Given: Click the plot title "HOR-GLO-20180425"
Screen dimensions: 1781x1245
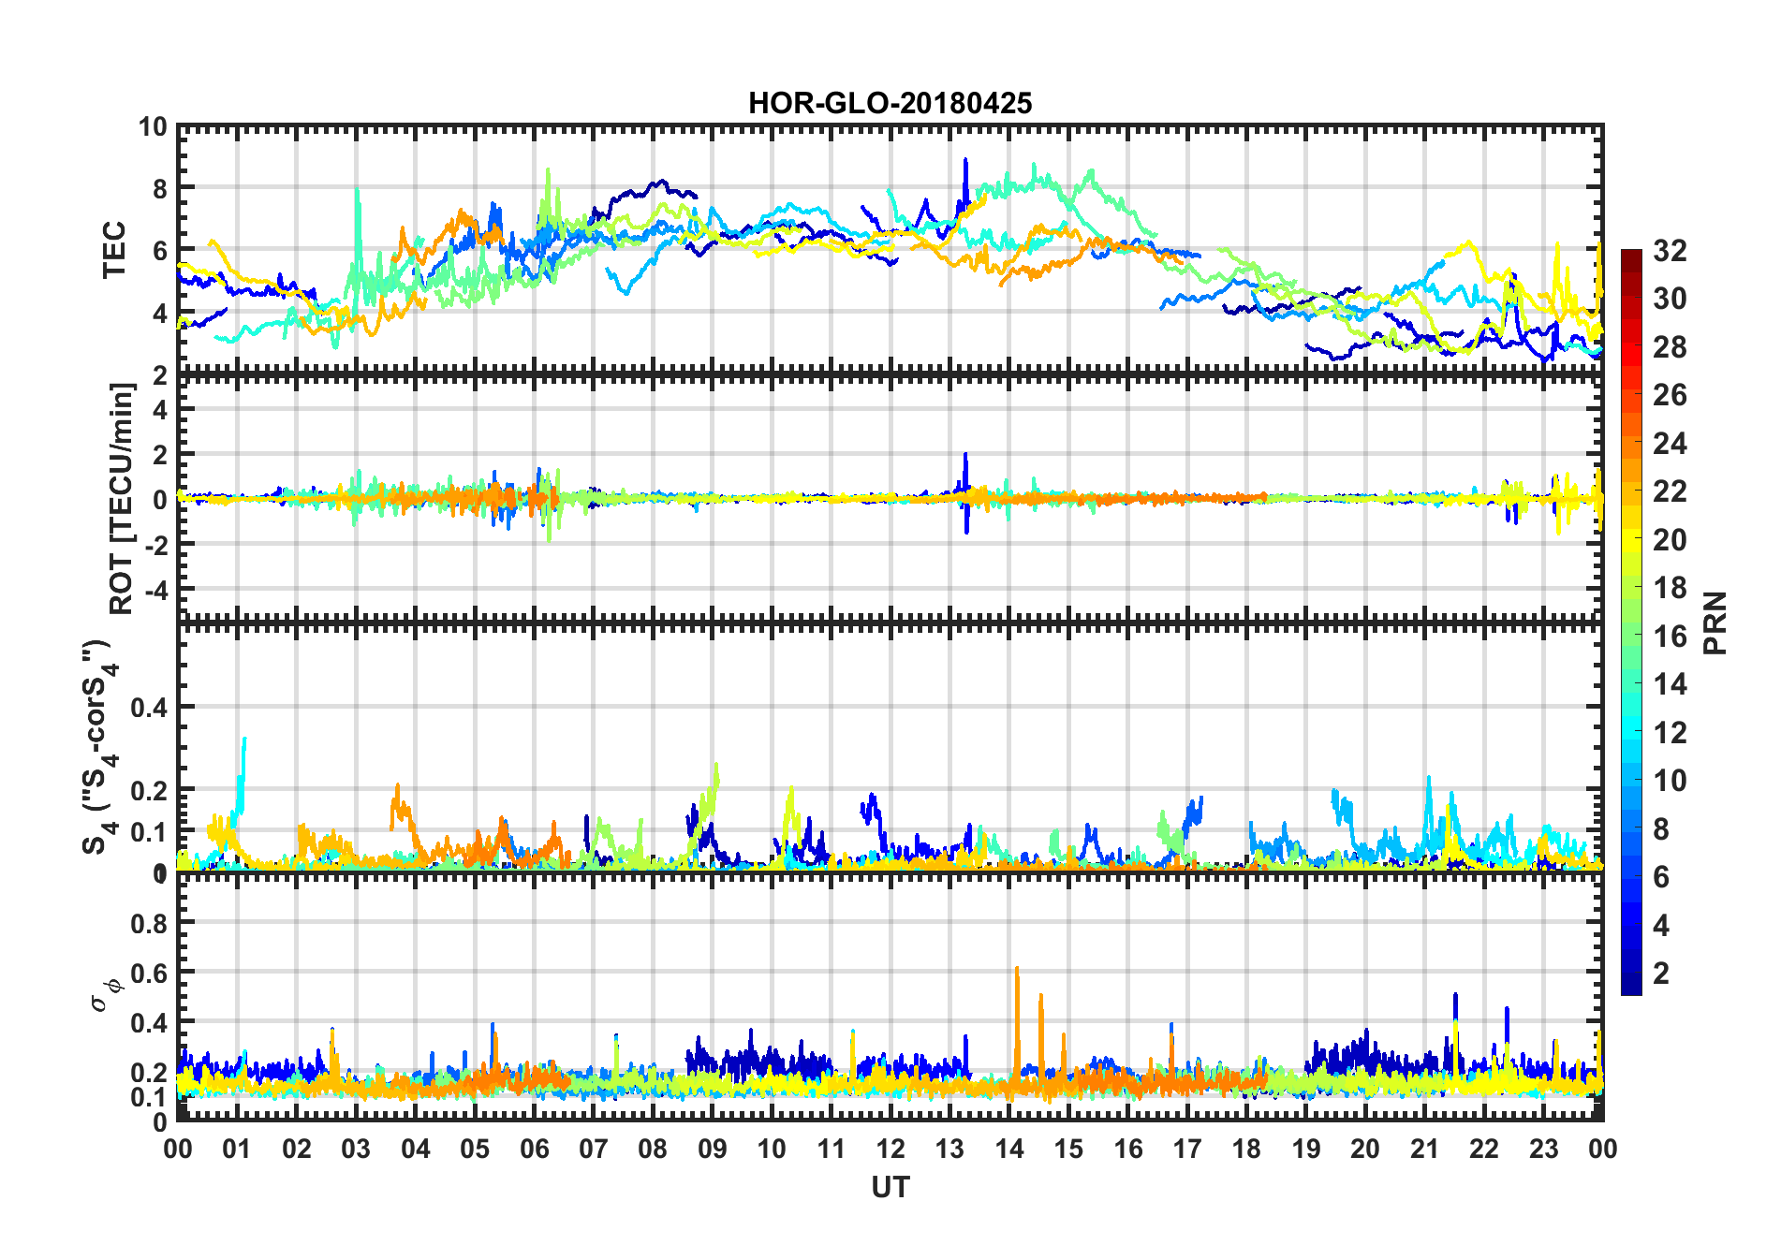Looking at the screenshot, I should tap(890, 103).
